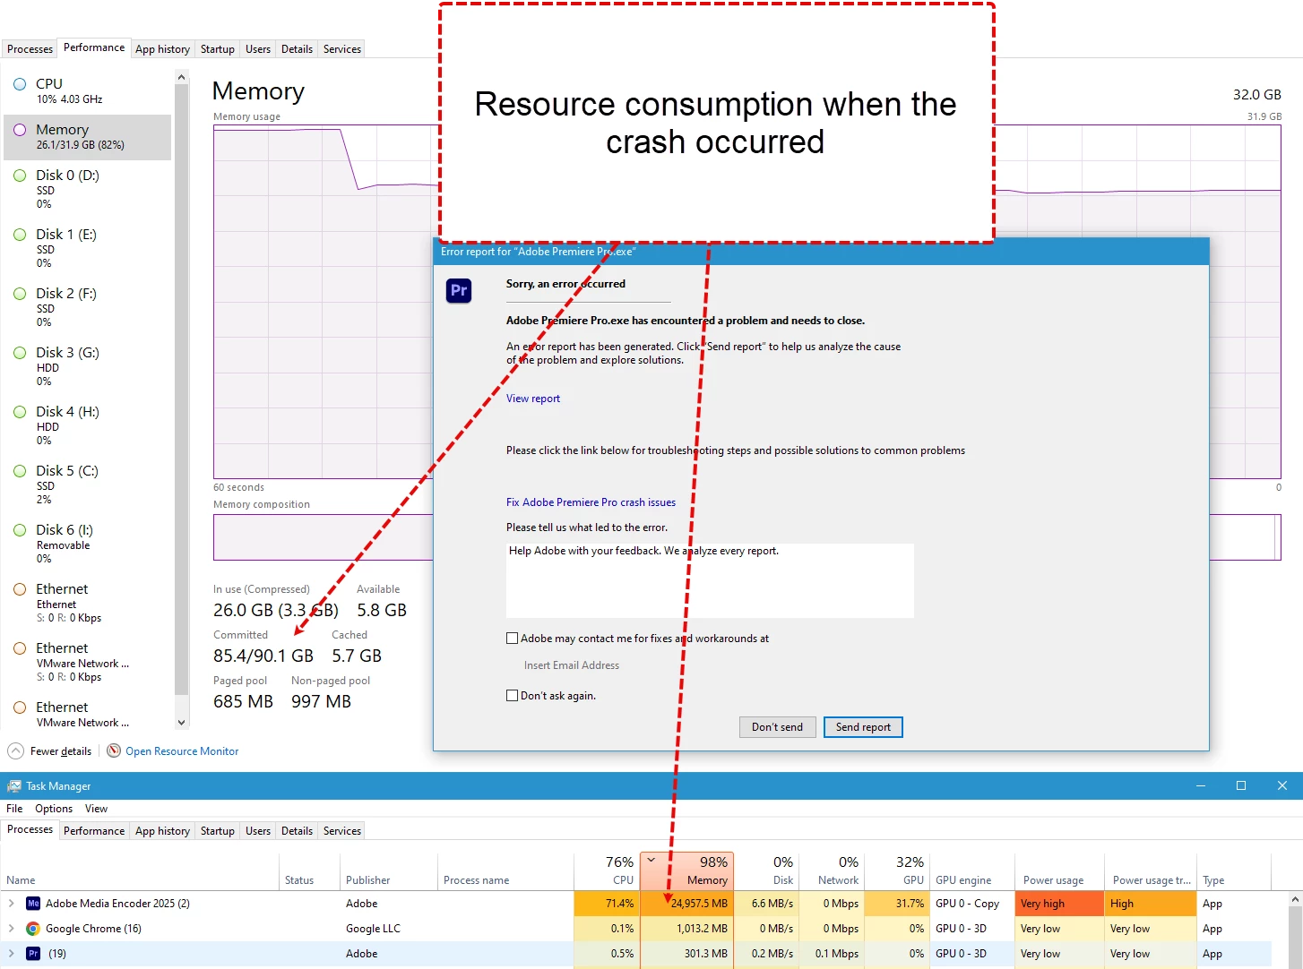Screen dimensions: 1303x969
Task: Open Users tab in upper window
Action: [x=258, y=49]
